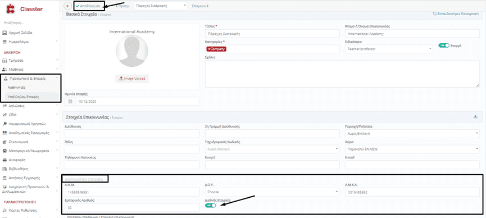Image resolution: width=486 pixels, height=218 pixels.
Task: Click the Τίτλος input field
Action: pos(272,34)
